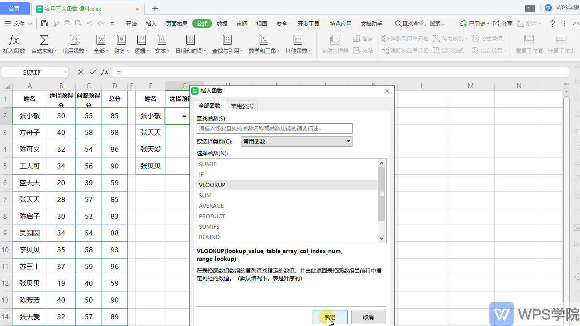The image size is (580, 326).
Task: Click the 常用函数 ribbon icon
Action: coord(75,40)
